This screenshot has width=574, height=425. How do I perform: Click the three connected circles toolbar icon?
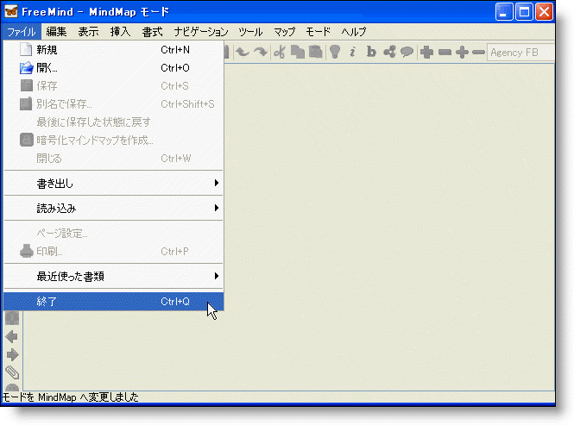[x=389, y=53]
